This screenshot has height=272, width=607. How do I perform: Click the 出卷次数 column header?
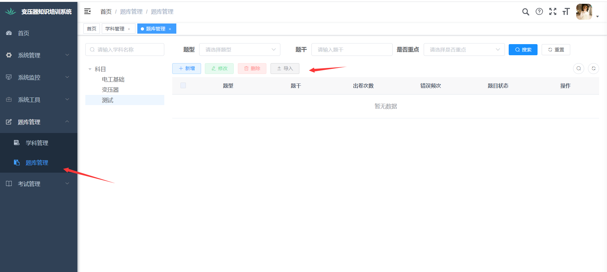(x=363, y=86)
